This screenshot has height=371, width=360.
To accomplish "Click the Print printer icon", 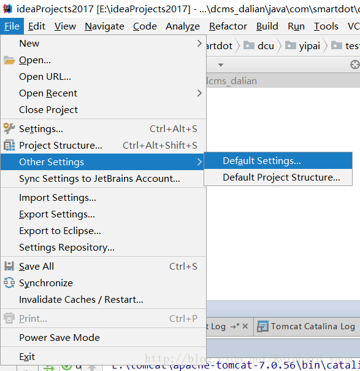I will click(9, 318).
